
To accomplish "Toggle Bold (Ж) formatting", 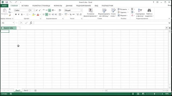I will click(x=16, y=14).
